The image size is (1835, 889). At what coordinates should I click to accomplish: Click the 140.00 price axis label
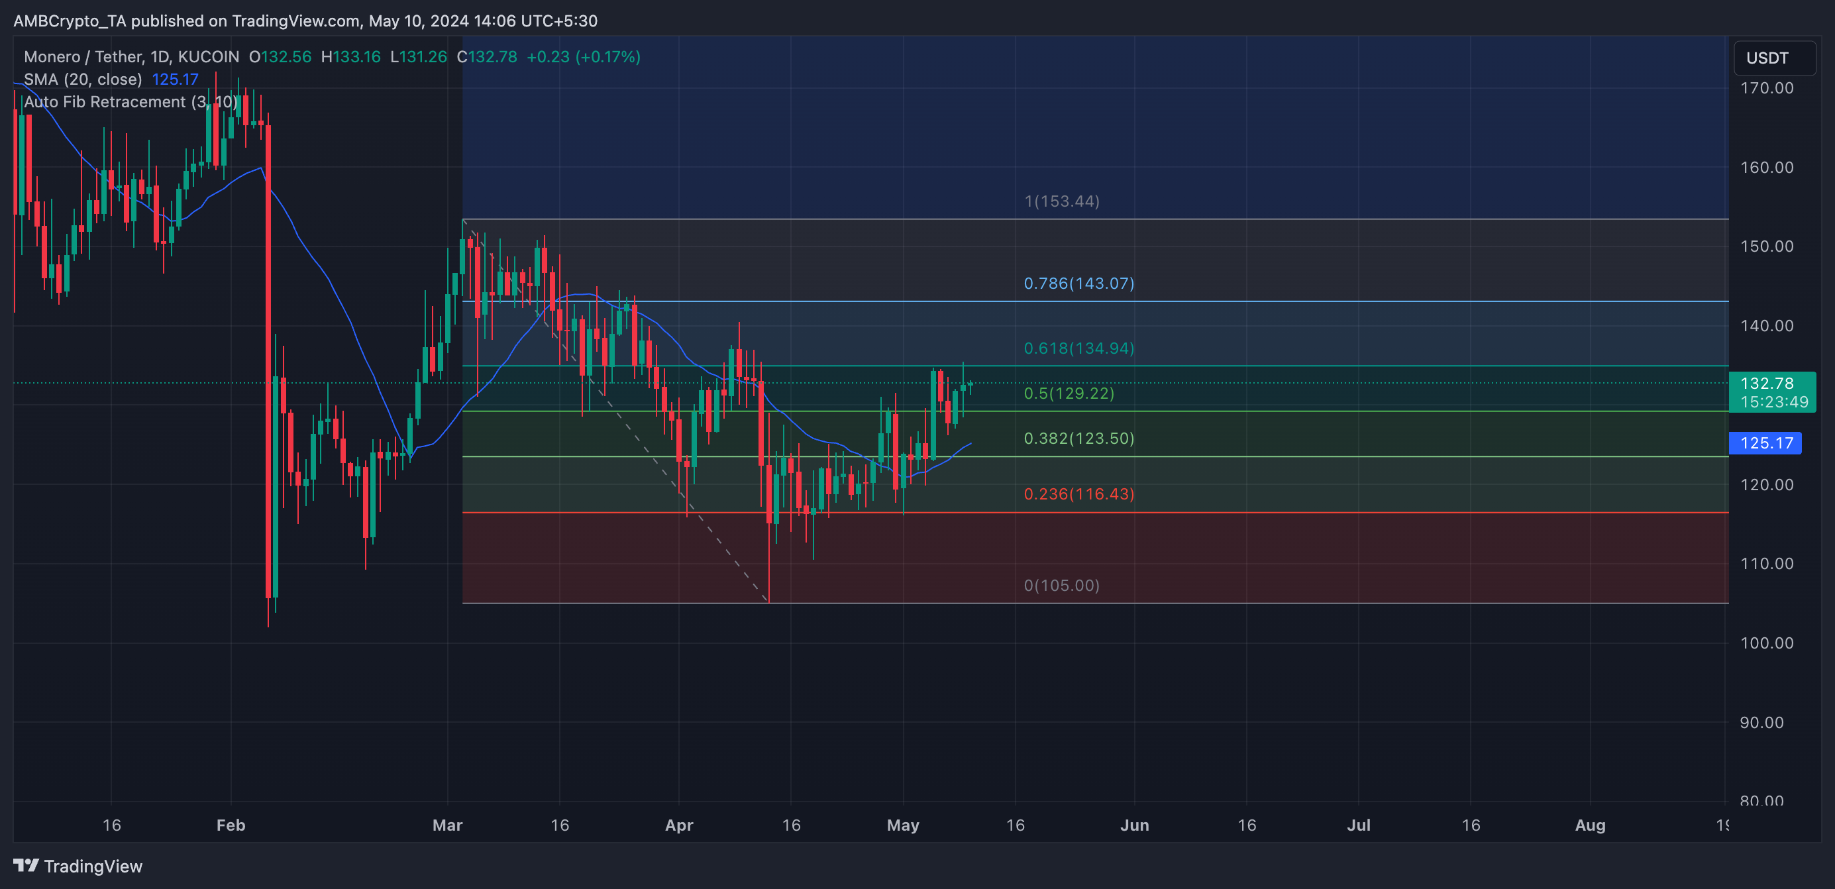click(x=1767, y=325)
